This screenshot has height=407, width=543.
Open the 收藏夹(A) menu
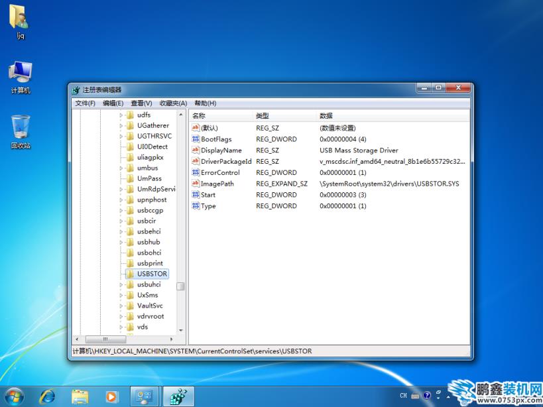173,103
